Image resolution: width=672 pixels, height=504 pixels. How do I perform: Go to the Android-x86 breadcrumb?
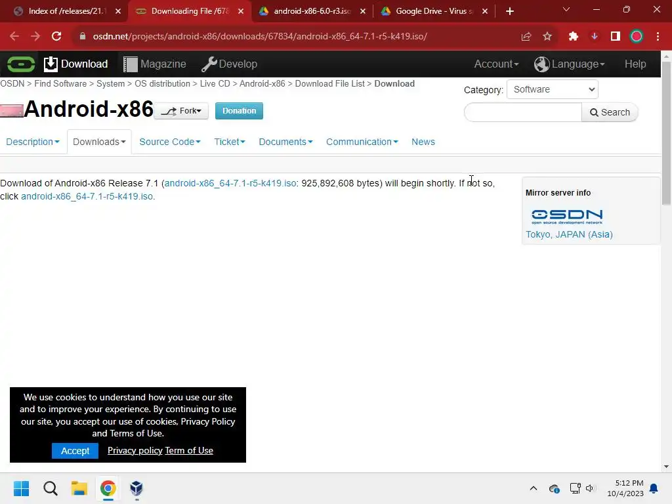pyautogui.click(x=262, y=83)
